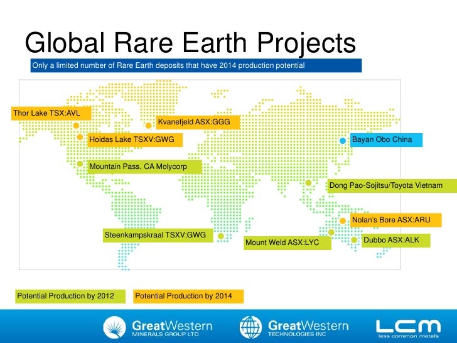The width and height of the screenshot is (457, 343).
Task: Select the orange Kvanefjeld map marker dot
Action: click(149, 125)
